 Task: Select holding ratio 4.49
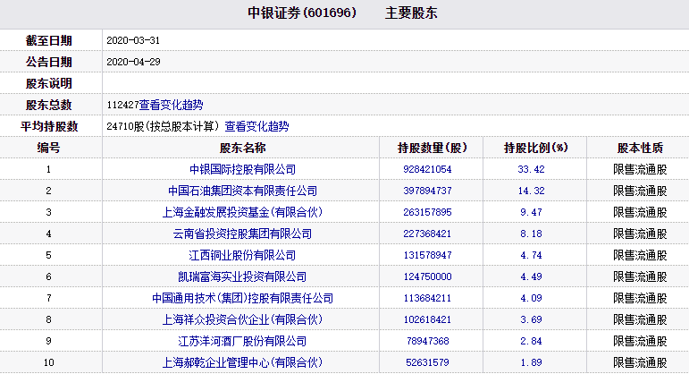point(531,276)
